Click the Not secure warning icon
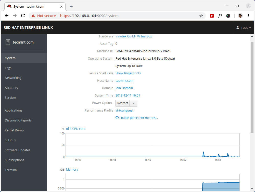 coord(33,16)
